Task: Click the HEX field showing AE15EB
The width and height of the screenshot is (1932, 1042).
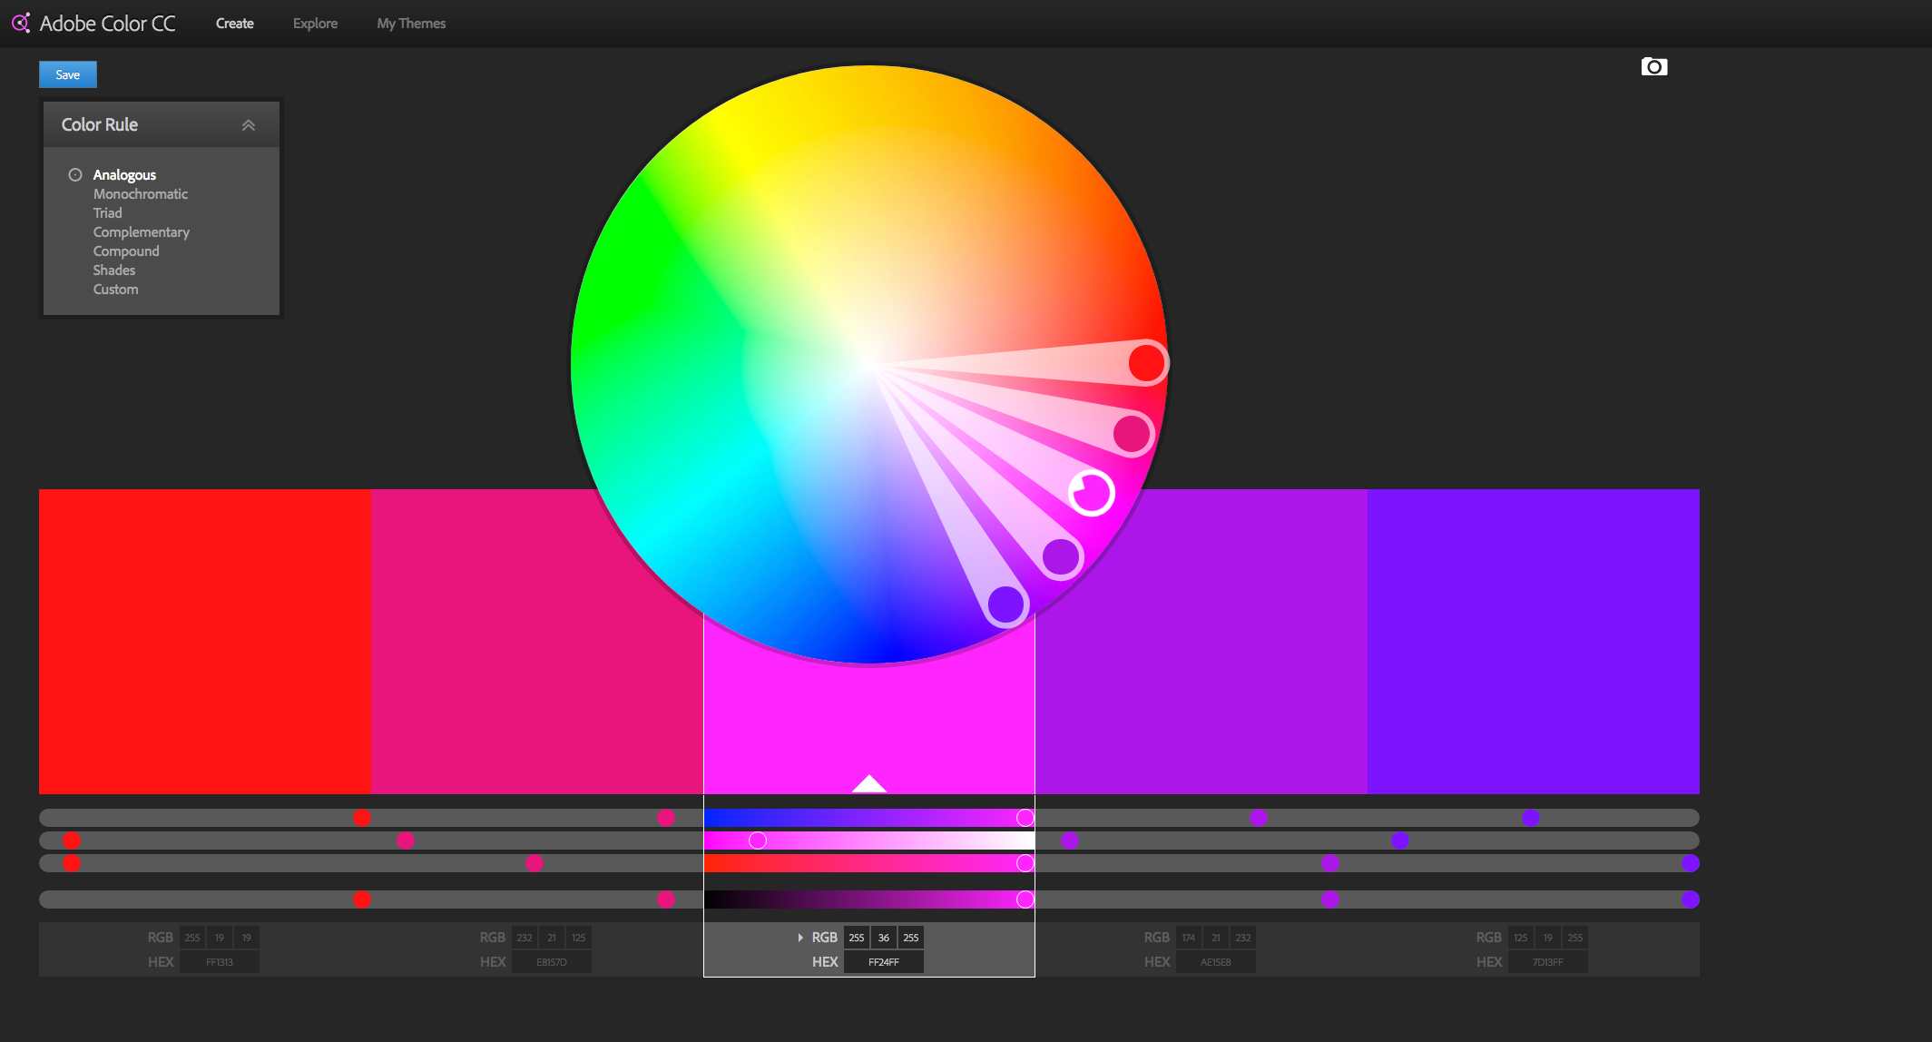Action: (1216, 962)
